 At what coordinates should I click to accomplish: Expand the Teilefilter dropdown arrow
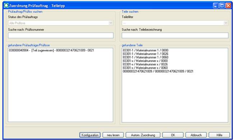point(226,23)
